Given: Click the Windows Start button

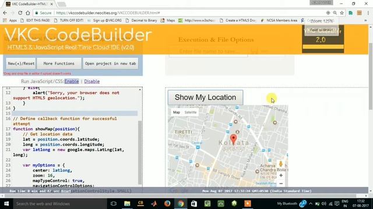Looking at the screenshot, I should 6,204.
